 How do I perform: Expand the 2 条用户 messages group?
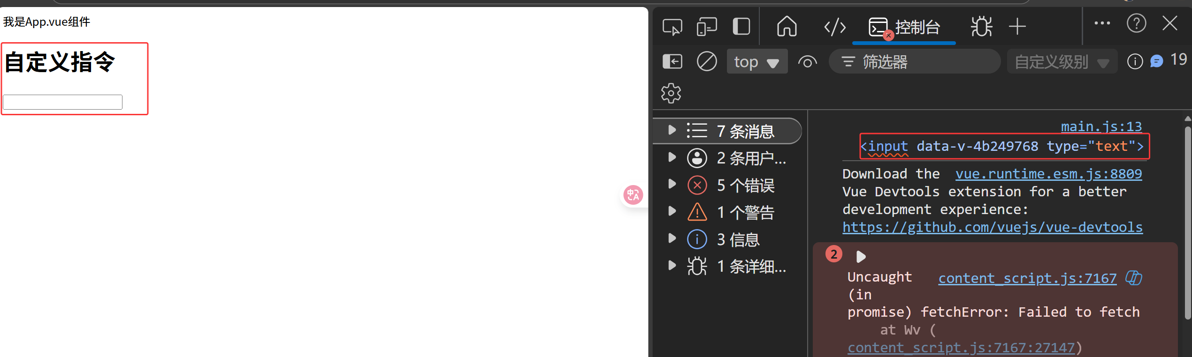coord(672,157)
